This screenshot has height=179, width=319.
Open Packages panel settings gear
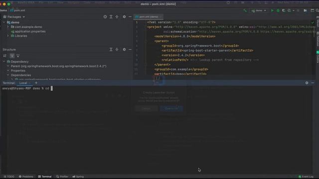click(x=124, y=17)
